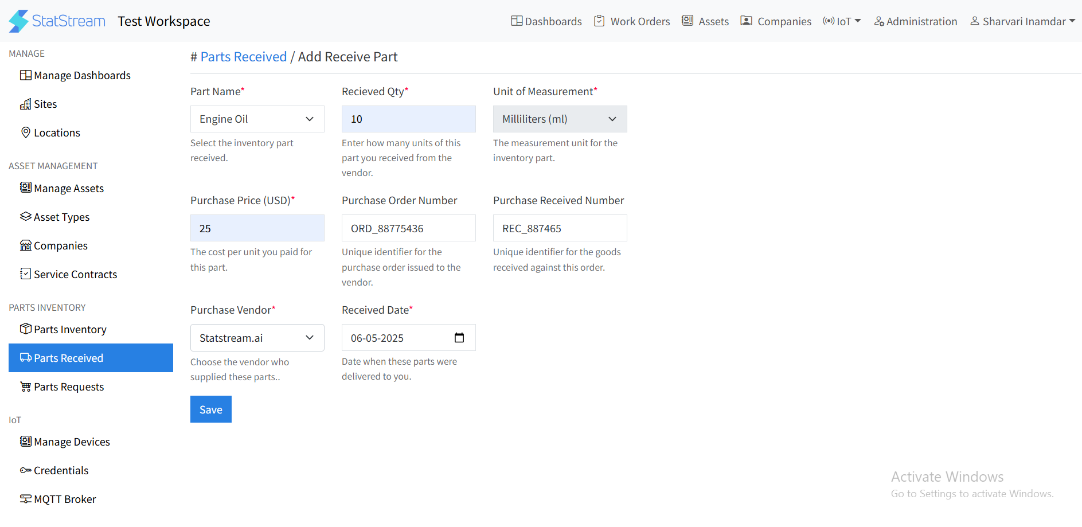Screen dimensions: 1082x527
Task: Open the IoT menu in navbar
Action: coord(842,21)
